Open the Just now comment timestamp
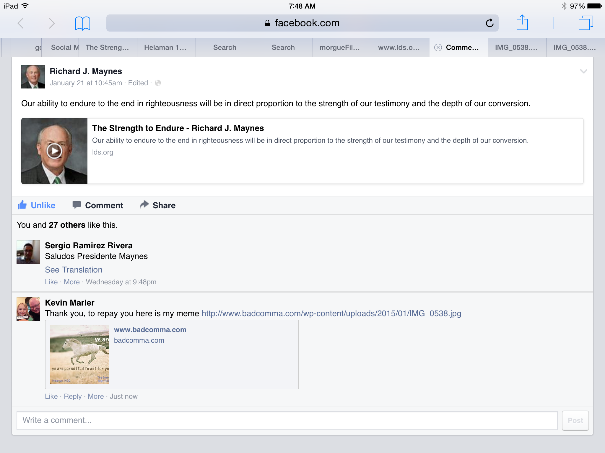 (x=124, y=396)
